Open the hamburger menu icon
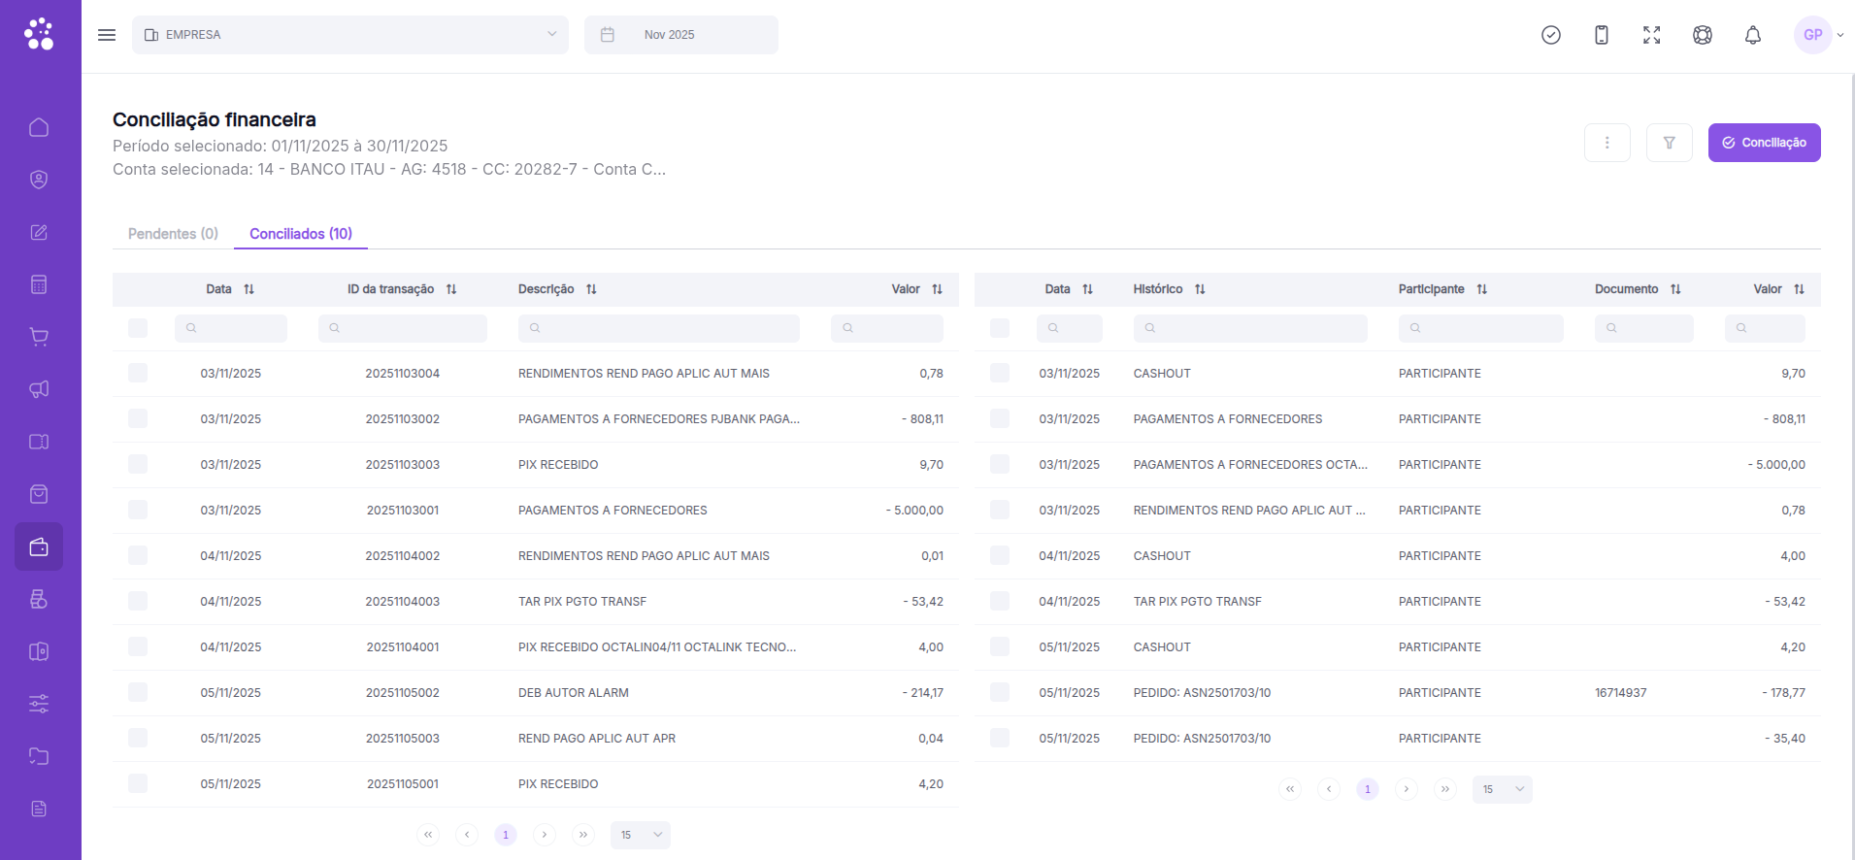The height and width of the screenshot is (860, 1855). [x=107, y=35]
